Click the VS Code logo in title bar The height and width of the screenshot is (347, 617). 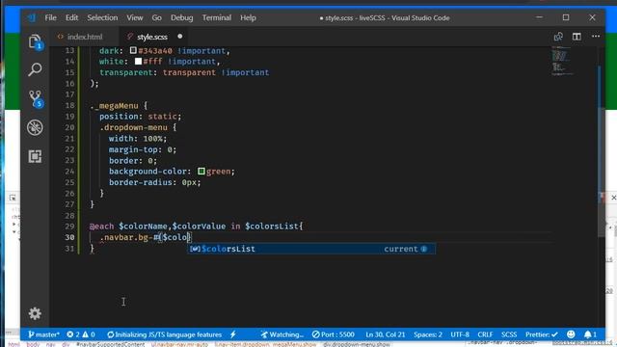[x=32, y=17]
